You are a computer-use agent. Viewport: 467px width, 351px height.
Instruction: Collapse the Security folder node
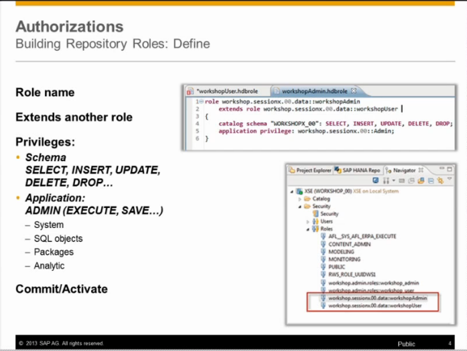tap(300, 207)
